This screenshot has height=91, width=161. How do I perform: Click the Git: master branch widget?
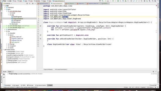coord(150,87)
